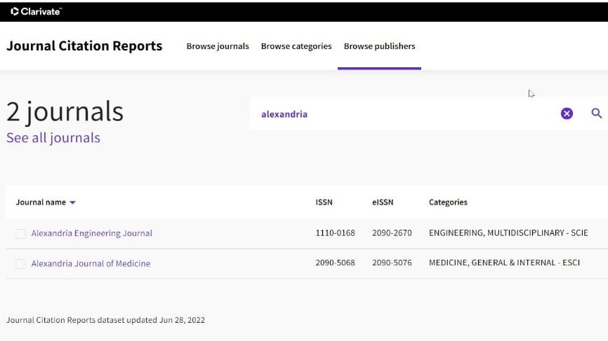Click the Clarivate logo
The image size is (608, 341).
click(x=36, y=11)
